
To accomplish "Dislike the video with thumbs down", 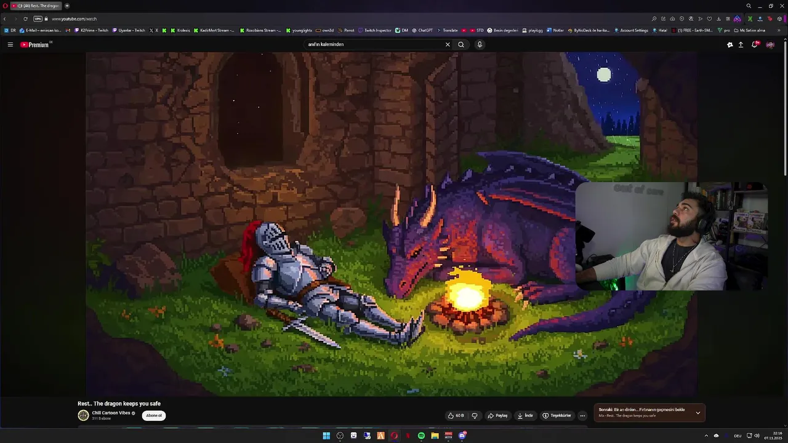I will point(475,415).
